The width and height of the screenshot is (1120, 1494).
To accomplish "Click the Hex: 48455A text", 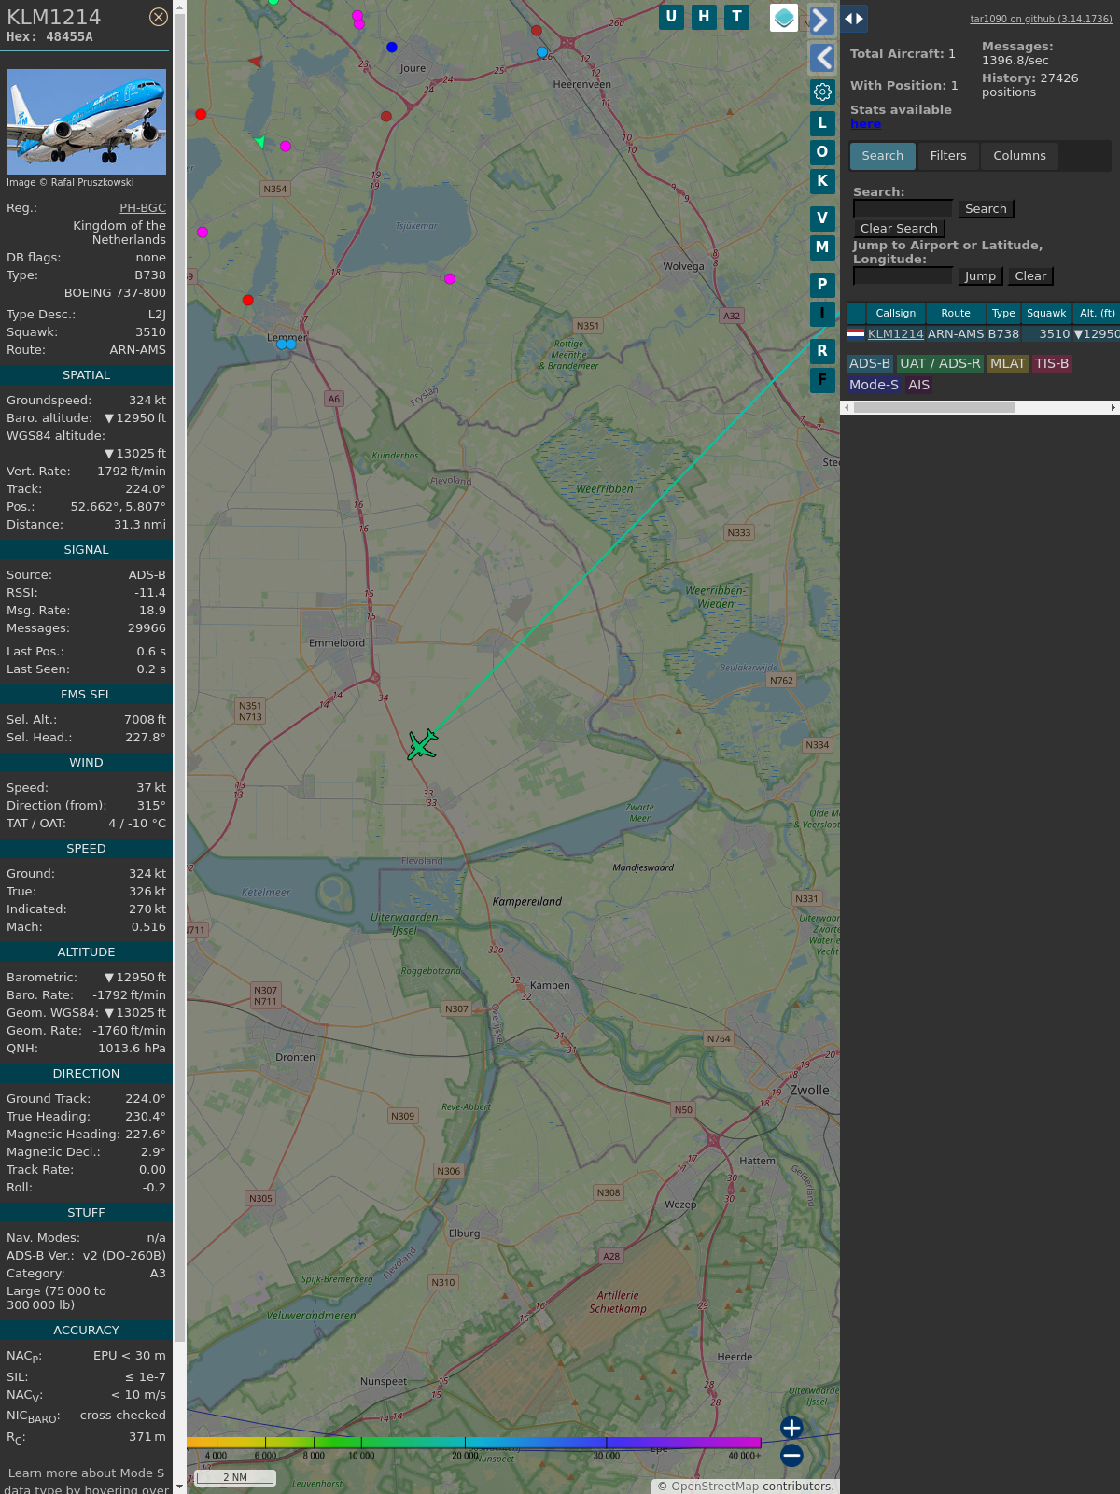I will pyautogui.click(x=49, y=37).
